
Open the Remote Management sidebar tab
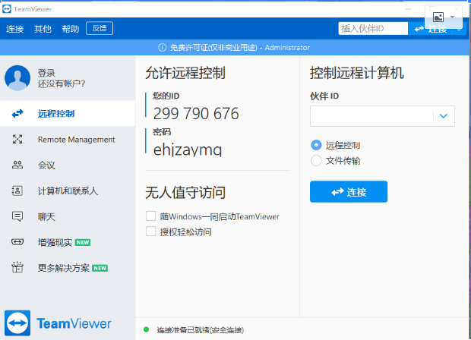[68, 139]
